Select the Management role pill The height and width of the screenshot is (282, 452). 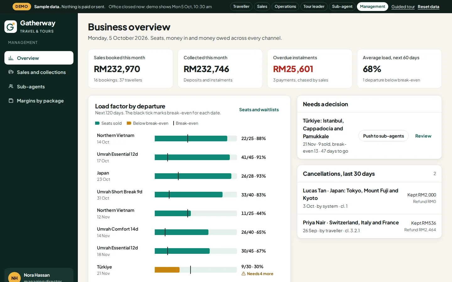373,7
